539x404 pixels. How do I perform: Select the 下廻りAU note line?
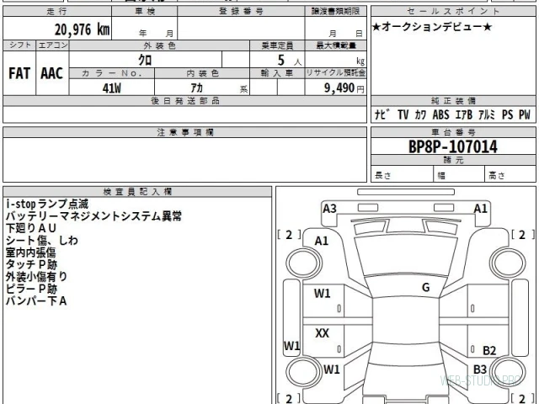pos(31,228)
